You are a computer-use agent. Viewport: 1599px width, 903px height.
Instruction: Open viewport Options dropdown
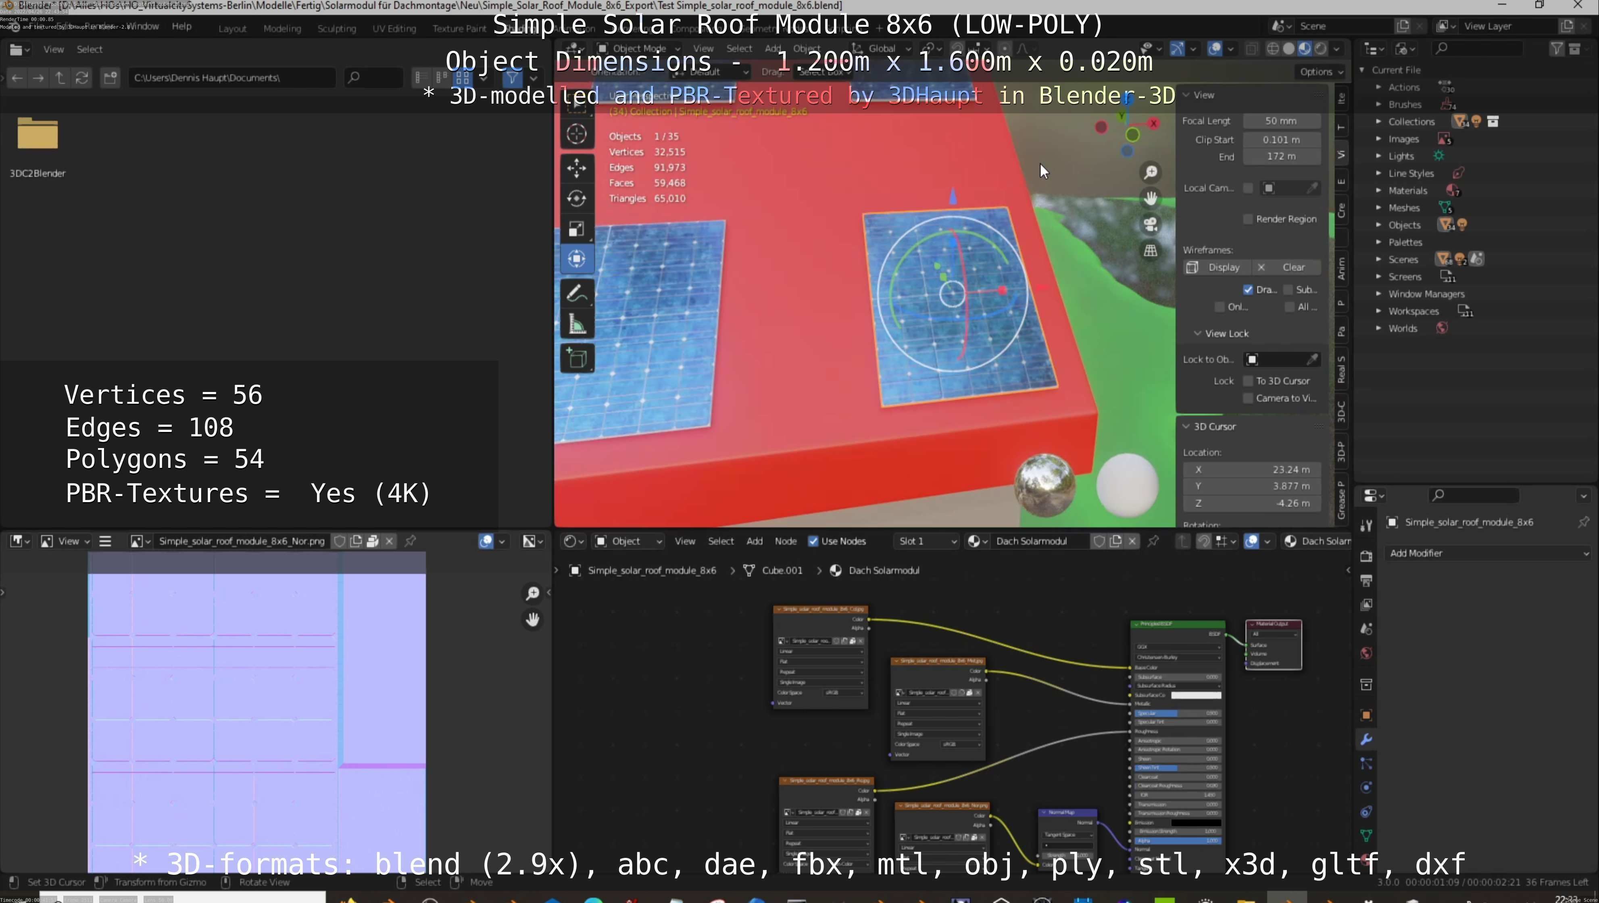[x=1321, y=72]
